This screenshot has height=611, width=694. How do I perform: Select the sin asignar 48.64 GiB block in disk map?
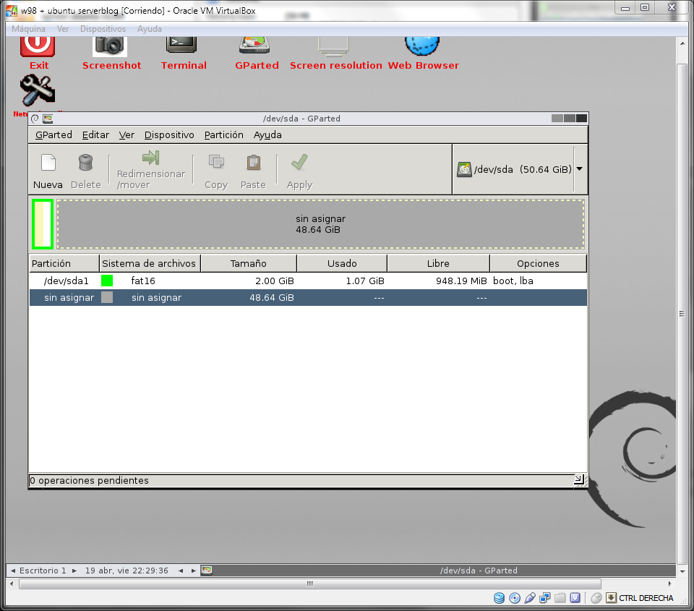[x=320, y=224]
